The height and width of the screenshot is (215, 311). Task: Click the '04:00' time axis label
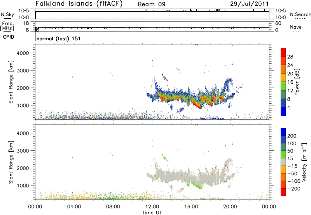pyautogui.click(x=74, y=207)
